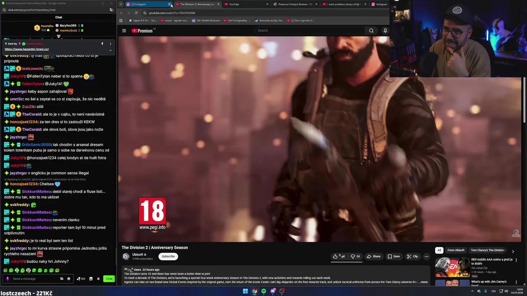Expand video description with ...more

pos(423,282)
